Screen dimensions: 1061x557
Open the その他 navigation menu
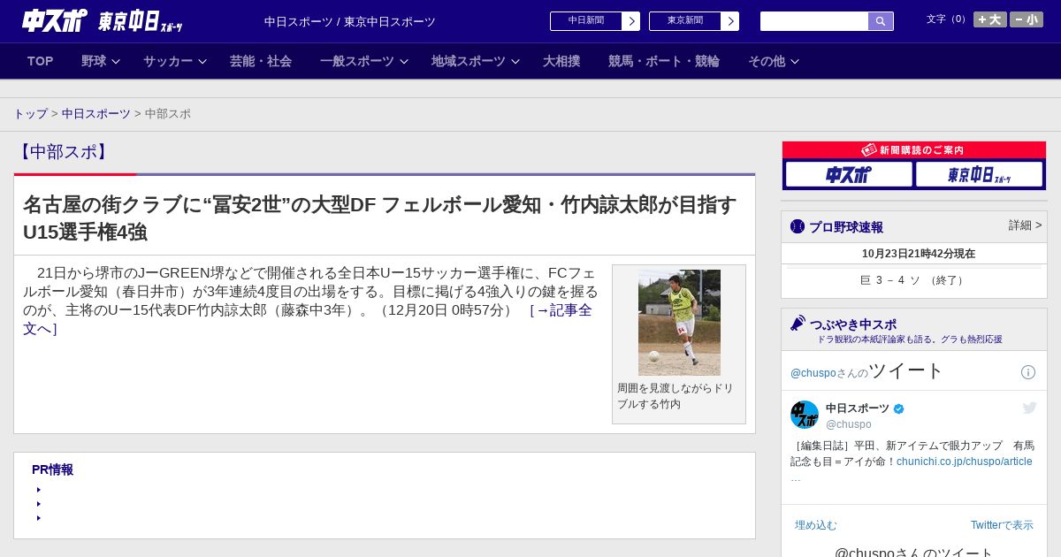coord(767,61)
